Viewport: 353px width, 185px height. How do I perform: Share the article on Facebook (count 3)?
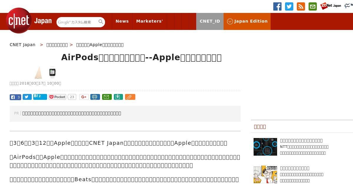pyautogui.click(x=15, y=97)
